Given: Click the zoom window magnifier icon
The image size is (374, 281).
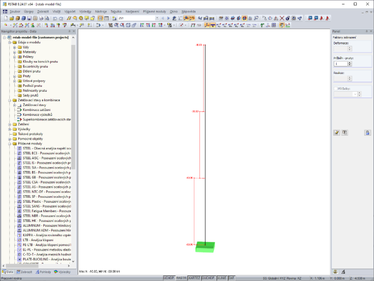Looking at the screenshot, I should [116, 25].
